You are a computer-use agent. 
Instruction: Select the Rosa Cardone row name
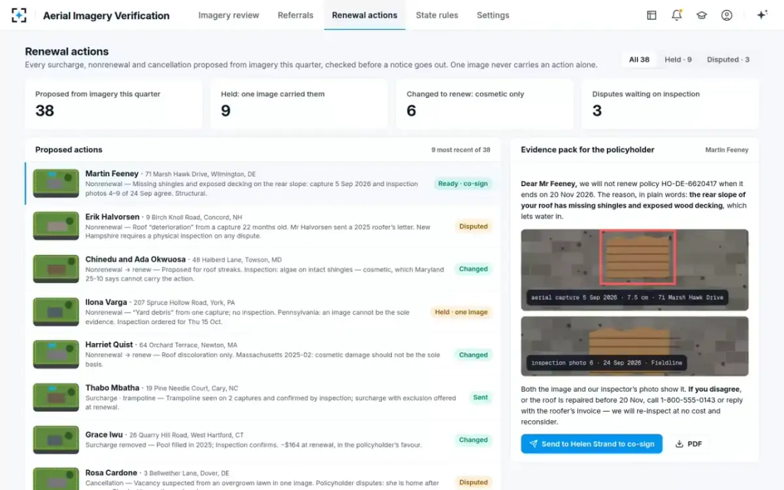point(111,472)
